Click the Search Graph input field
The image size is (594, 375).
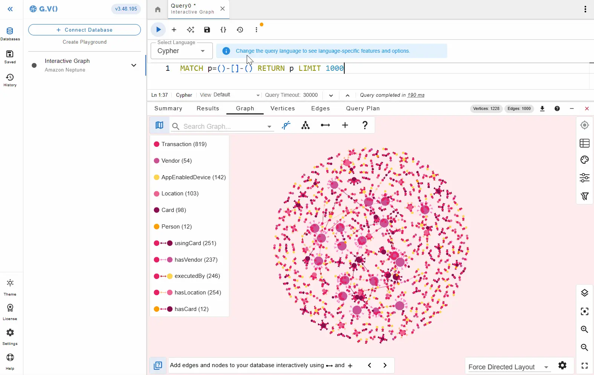coord(222,127)
